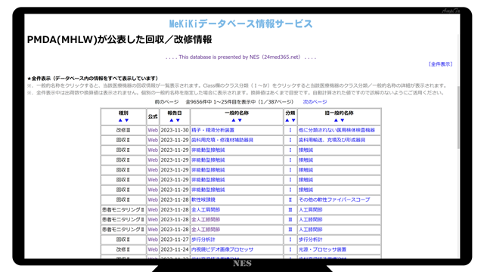484x272 pixels.
Task: Open Web link in the 軟性喉頭鏡 row
Action: point(153,199)
